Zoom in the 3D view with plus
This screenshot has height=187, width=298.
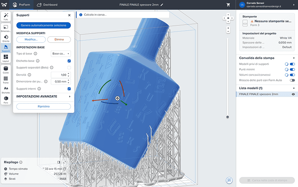(228, 28)
